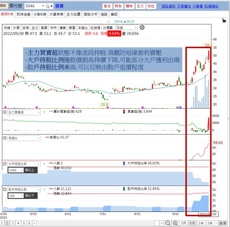The image size is (230, 227).
Task: Open the 大戶持股比率 indicator dropdown
Action: [x=24, y=164]
